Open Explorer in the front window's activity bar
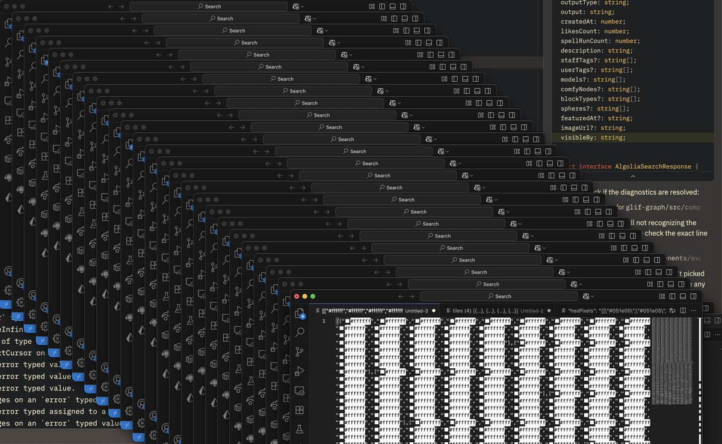The width and height of the screenshot is (722, 444). [x=300, y=313]
